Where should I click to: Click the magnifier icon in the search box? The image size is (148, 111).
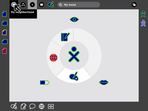[x=60, y=5]
